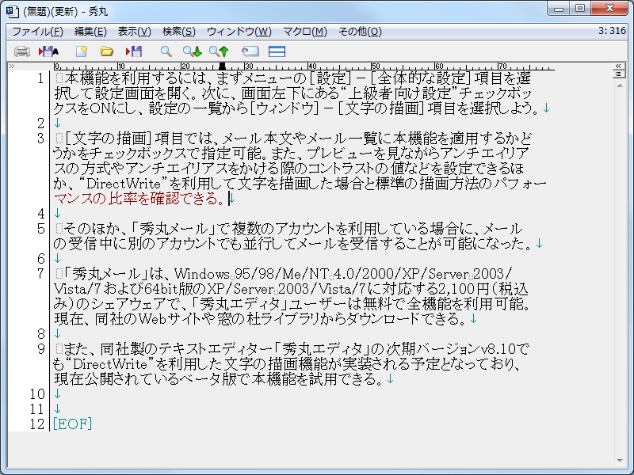Click the >> expander left of the ruler
634x475 pixels.
(x=12, y=66)
